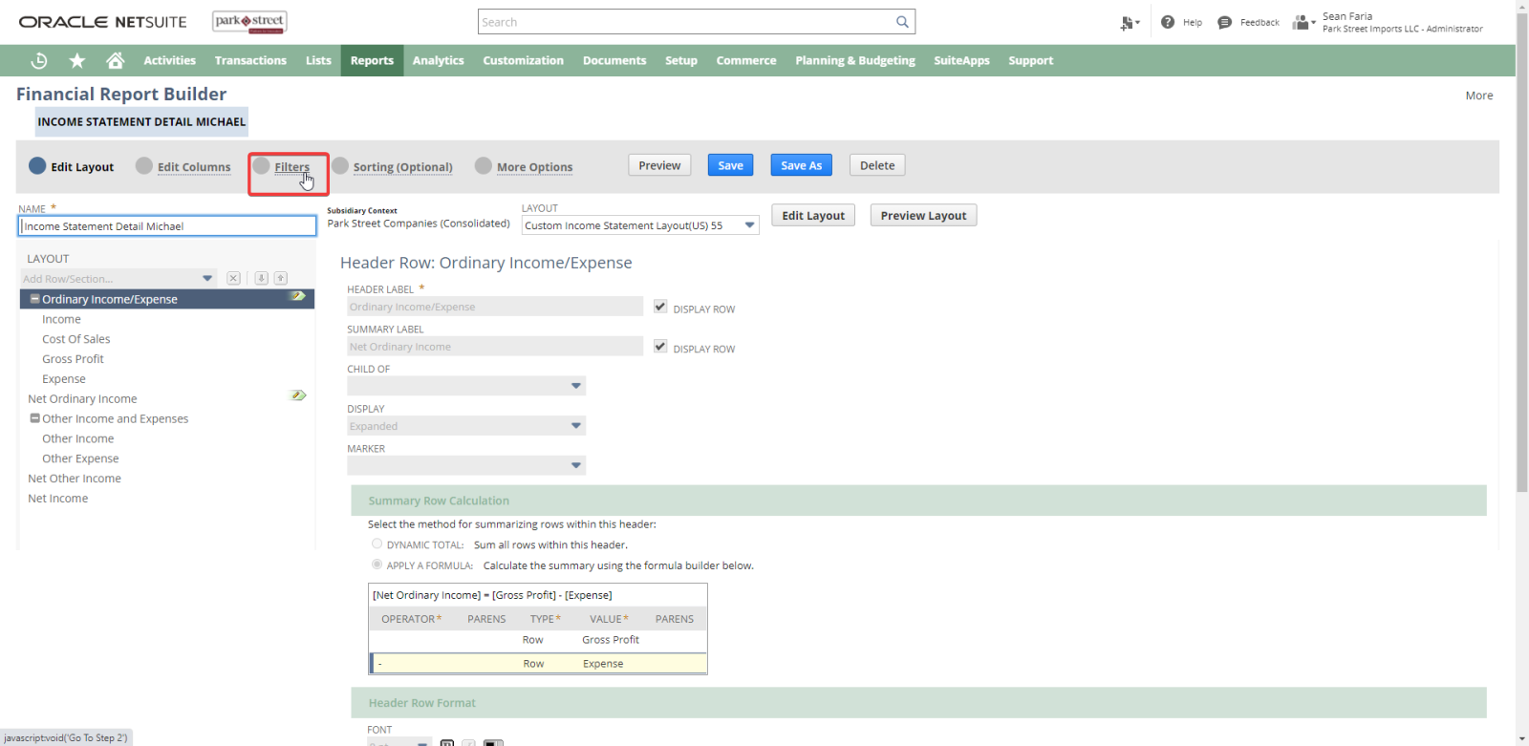Click the Preview Layout button
This screenshot has width=1529, height=746.
[923, 216]
